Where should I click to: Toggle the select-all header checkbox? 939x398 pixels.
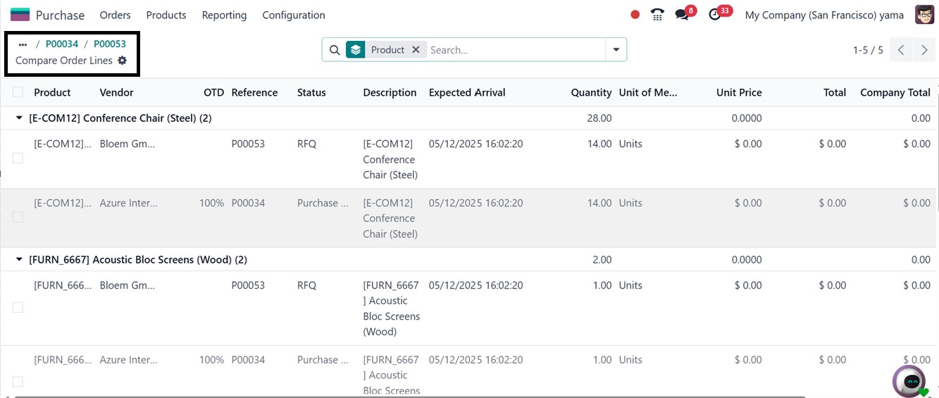point(18,92)
